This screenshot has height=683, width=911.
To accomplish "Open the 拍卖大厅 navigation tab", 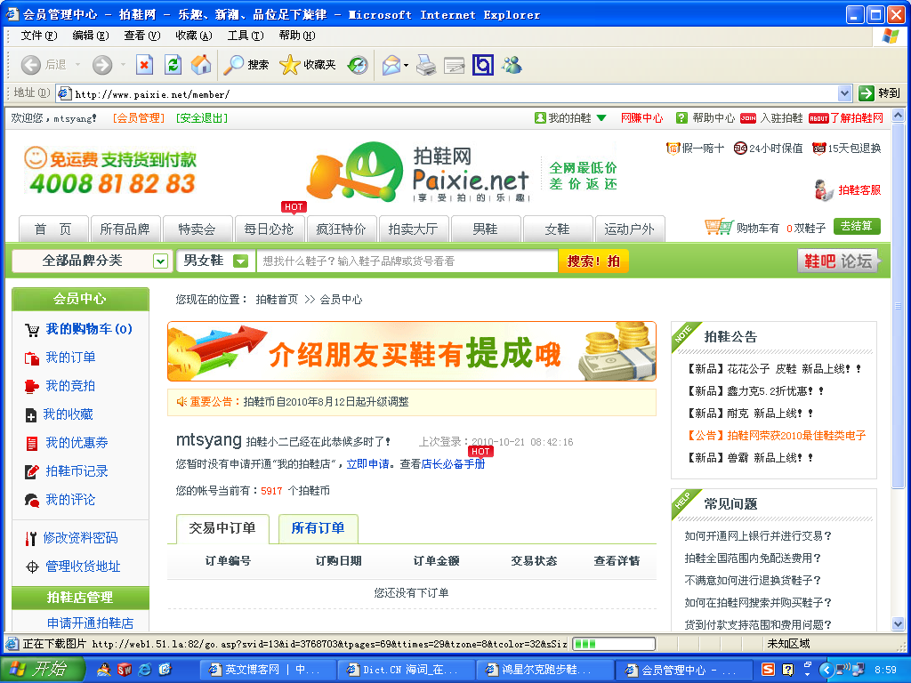I will point(413,229).
